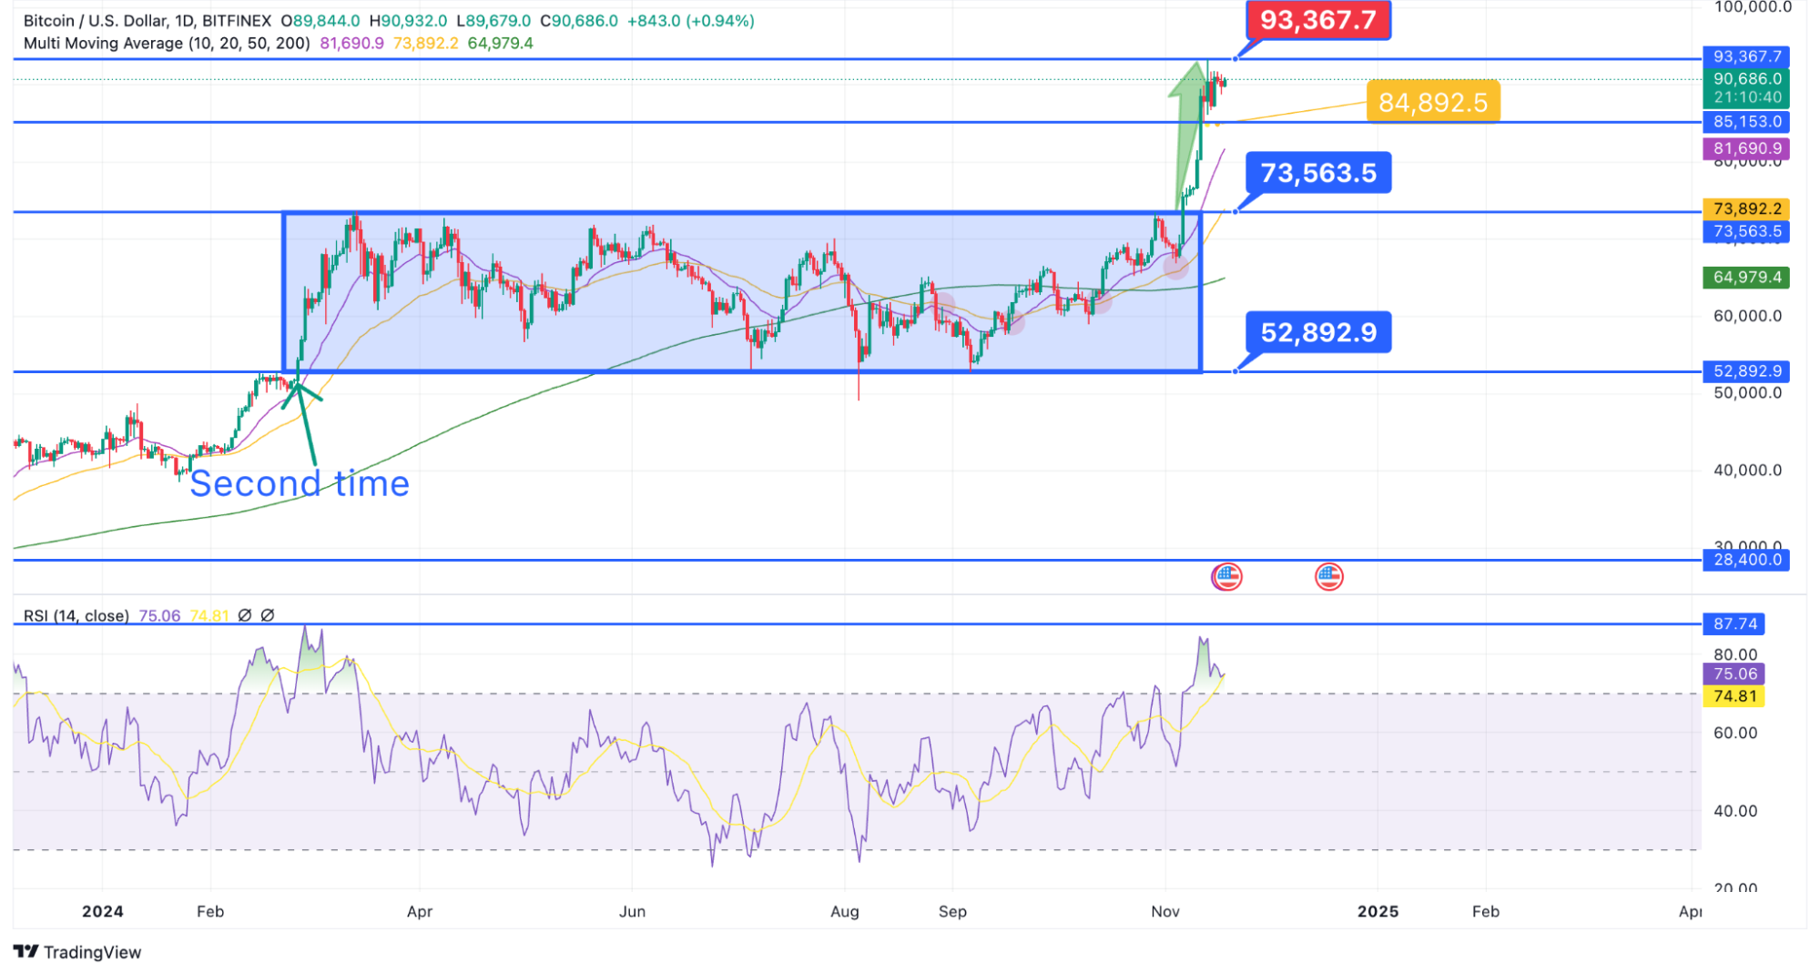Open the Multi Moving Average indicator legend
The image size is (1820, 973).
pos(167,43)
